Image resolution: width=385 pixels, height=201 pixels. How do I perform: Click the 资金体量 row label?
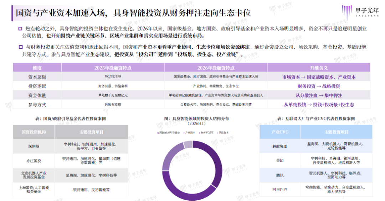click(37, 95)
